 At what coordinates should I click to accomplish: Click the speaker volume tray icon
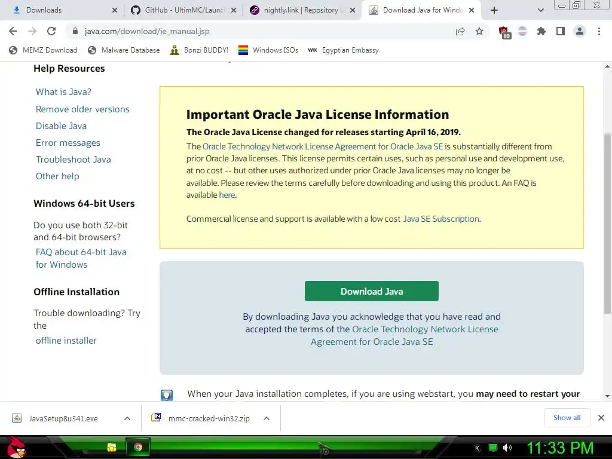pos(507,448)
